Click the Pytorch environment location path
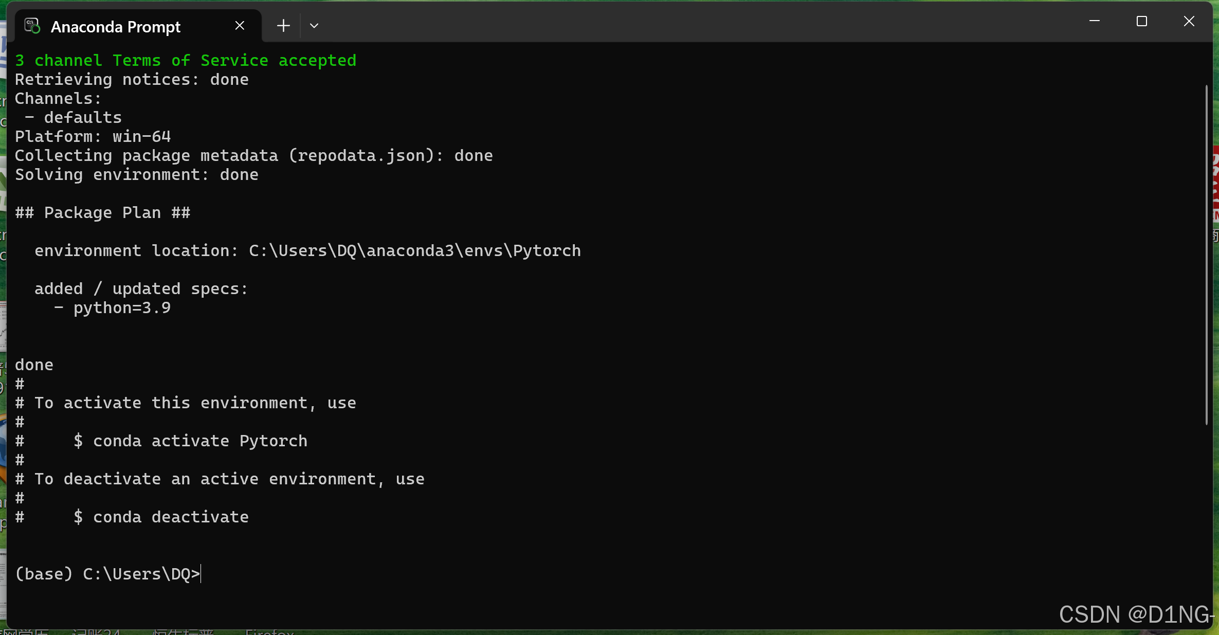 click(x=414, y=250)
